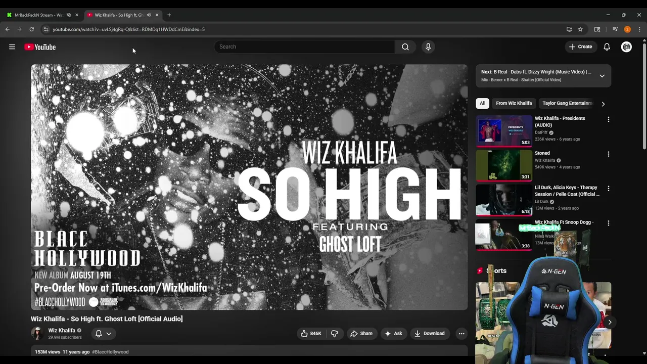Open new browser tab with plus
Image resolution: width=647 pixels, height=364 pixels.
point(169,15)
